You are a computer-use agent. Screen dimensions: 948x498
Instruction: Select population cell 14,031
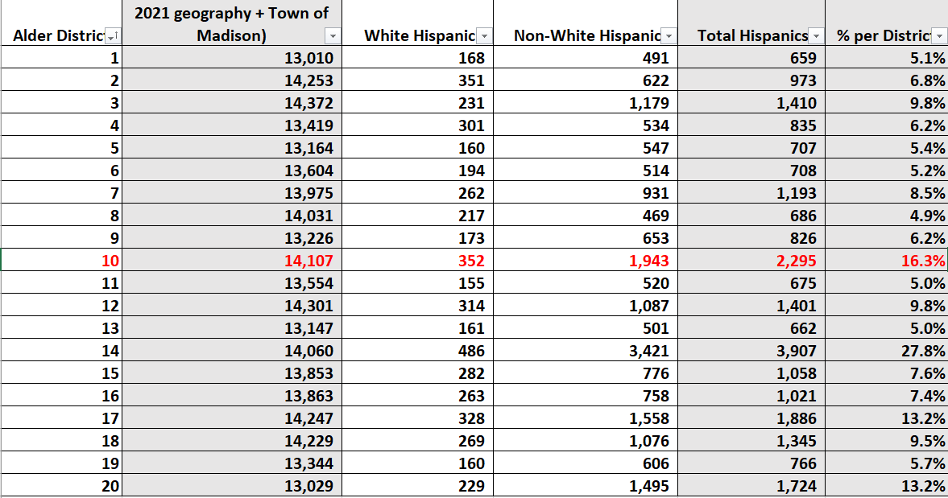tap(232, 216)
